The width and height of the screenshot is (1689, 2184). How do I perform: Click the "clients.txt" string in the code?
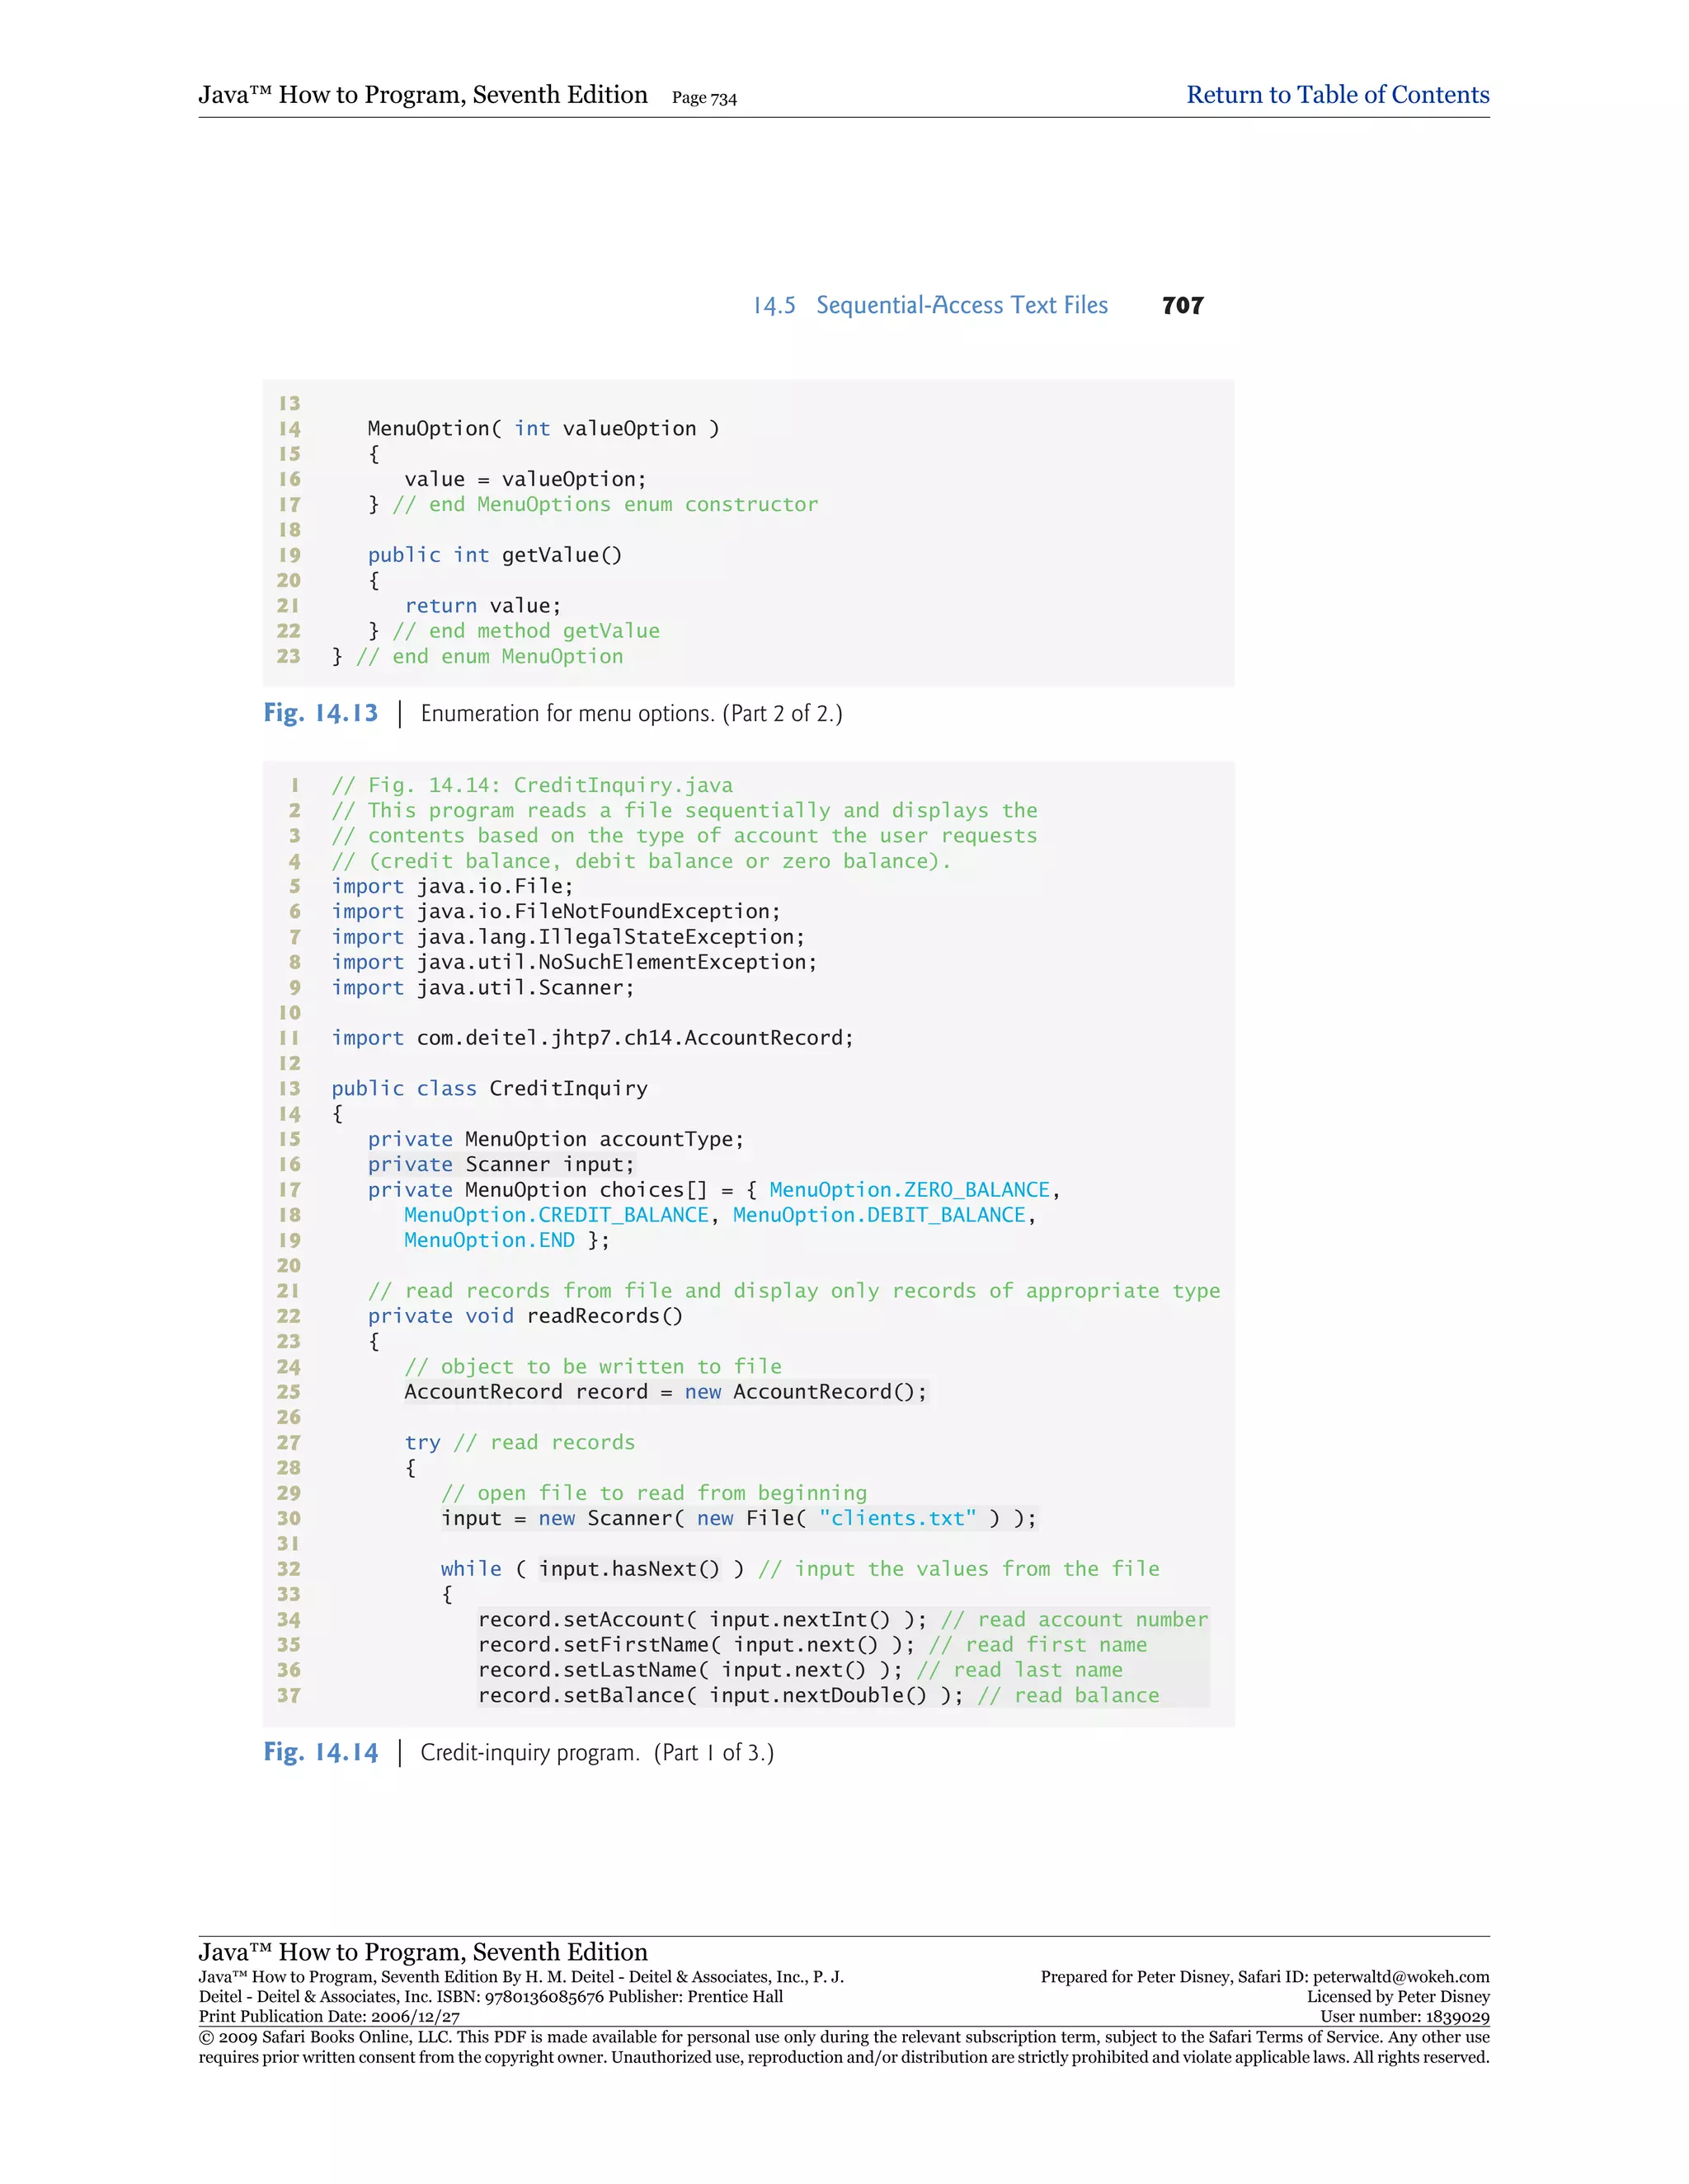tap(896, 1518)
